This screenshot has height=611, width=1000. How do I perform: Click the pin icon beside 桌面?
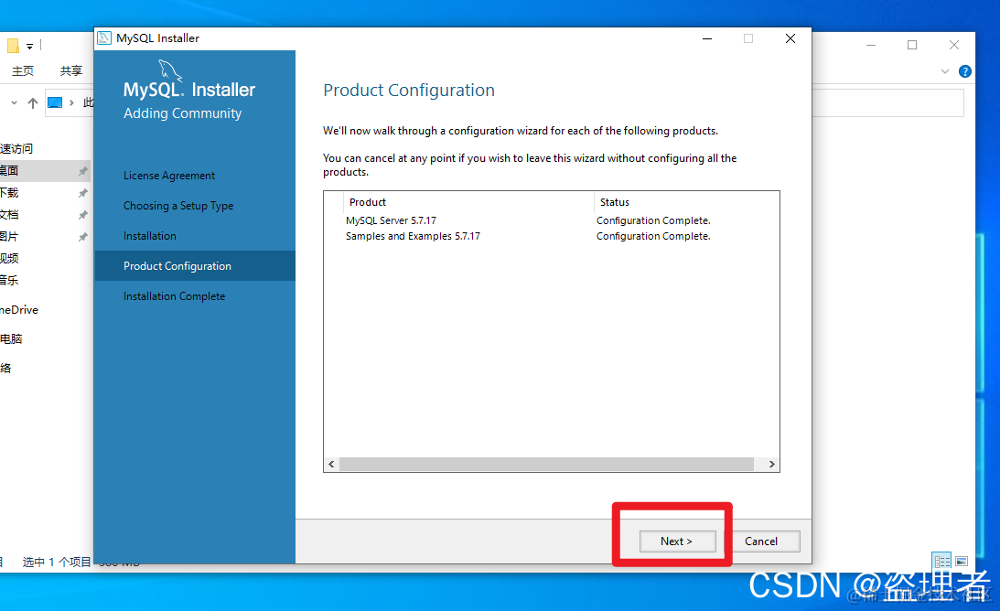pyautogui.click(x=82, y=171)
